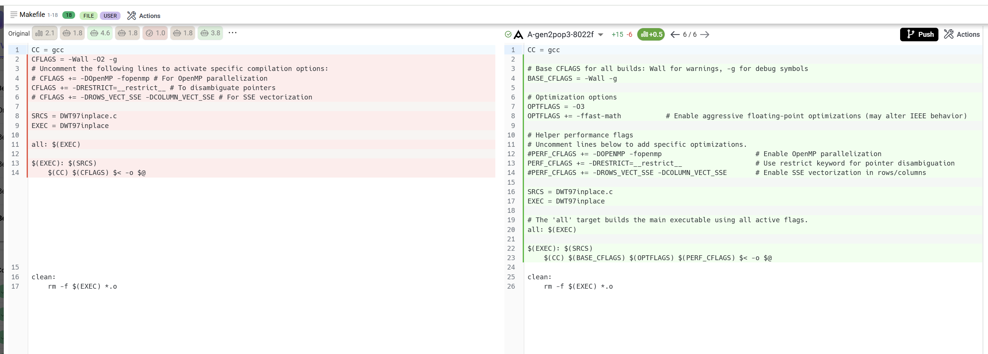This screenshot has width=988, height=354.
Task: Click the A logo beside the version name
Action: (518, 35)
